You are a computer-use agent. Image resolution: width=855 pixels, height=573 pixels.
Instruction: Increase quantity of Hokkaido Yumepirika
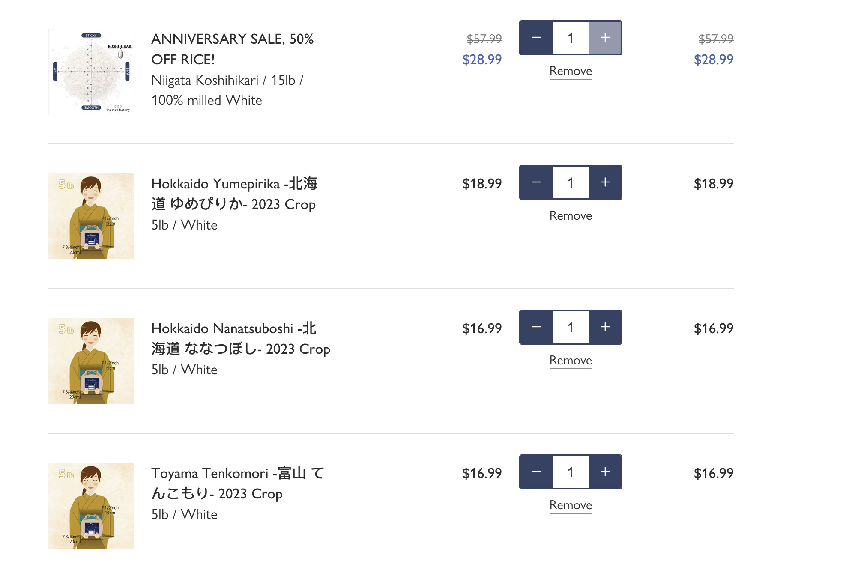[605, 182]
